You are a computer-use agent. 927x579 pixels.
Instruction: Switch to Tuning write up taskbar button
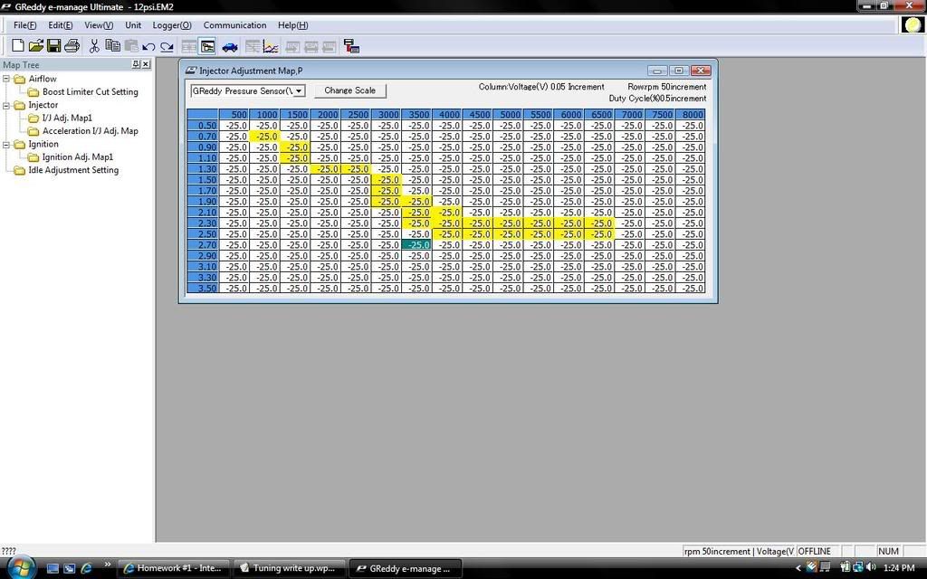click(289, 568)
